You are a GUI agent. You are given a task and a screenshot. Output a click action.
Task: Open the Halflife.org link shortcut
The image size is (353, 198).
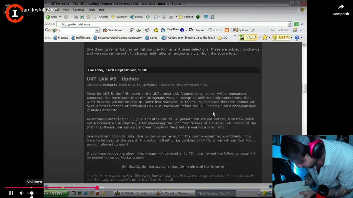click(x=81, y=38)
